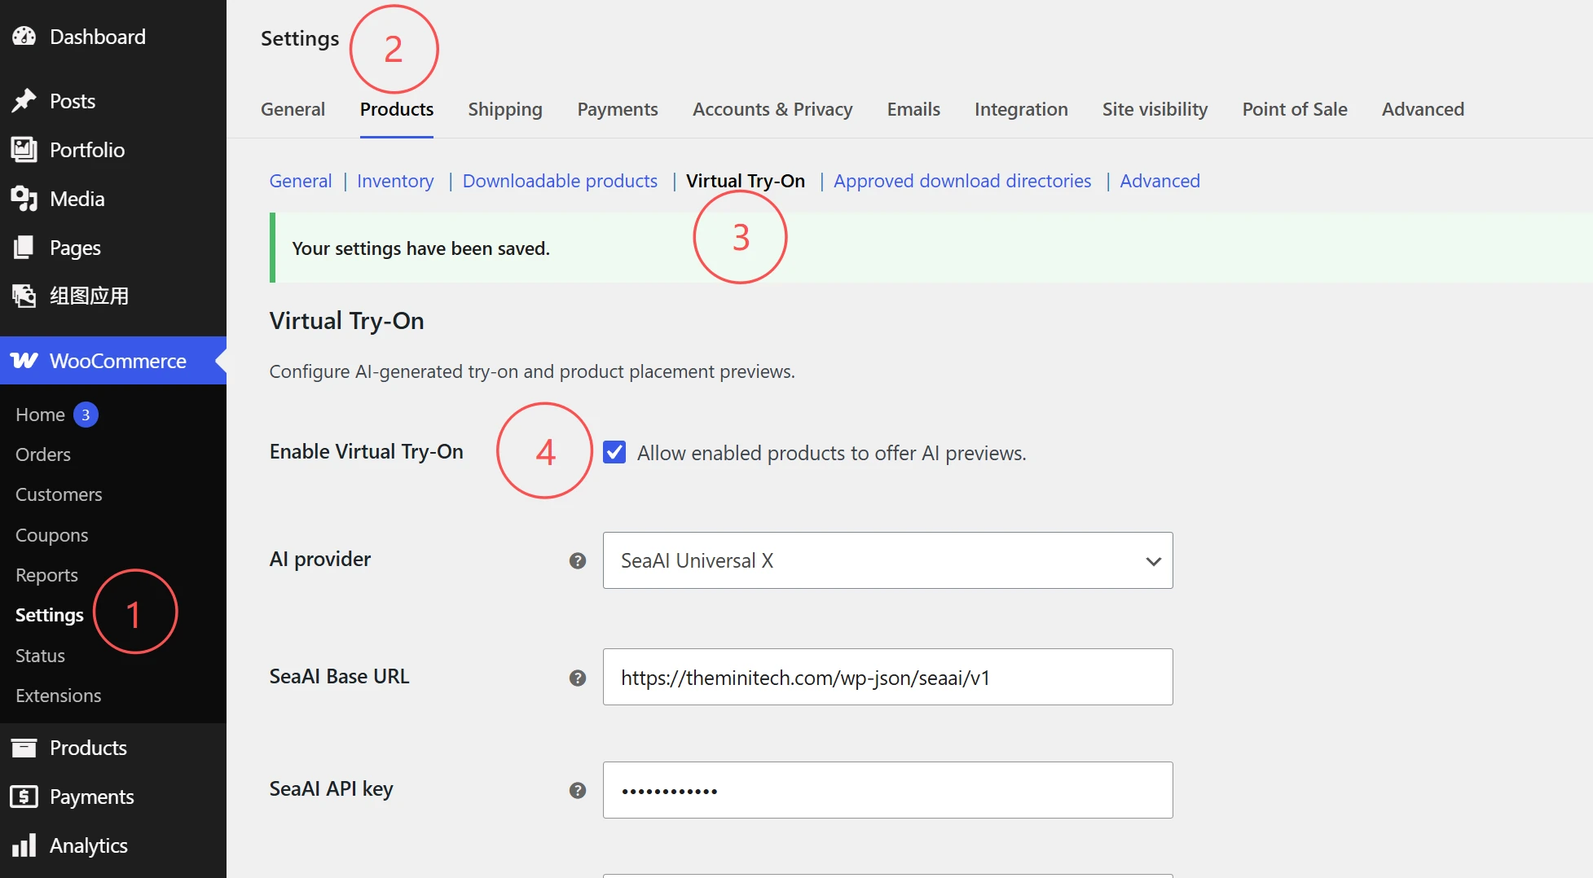Open the Extensions submenu item

point(59,696)
